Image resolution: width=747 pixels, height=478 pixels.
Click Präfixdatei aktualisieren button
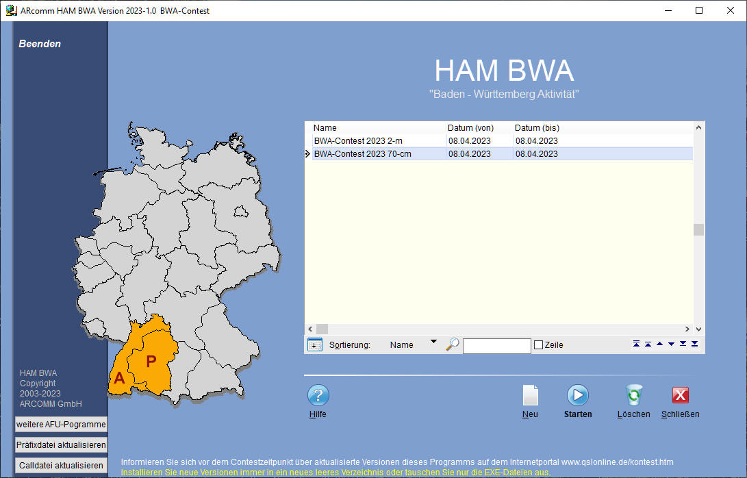(61, 444)
